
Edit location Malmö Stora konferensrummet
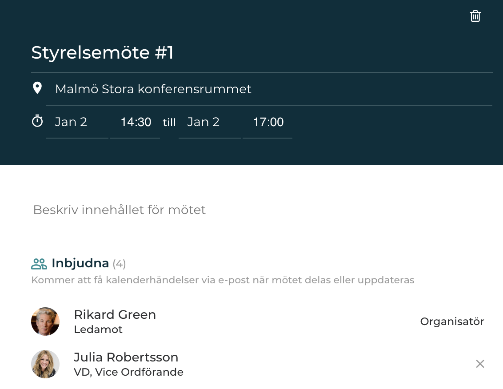point(269,89)
